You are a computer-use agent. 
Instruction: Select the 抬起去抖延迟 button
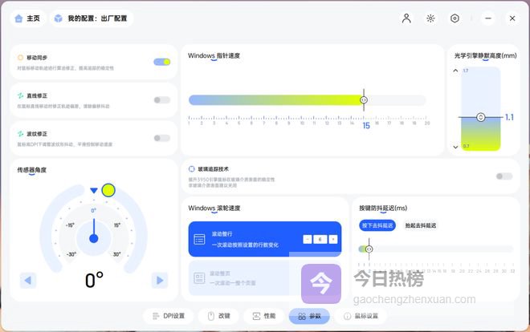point(422,226)
